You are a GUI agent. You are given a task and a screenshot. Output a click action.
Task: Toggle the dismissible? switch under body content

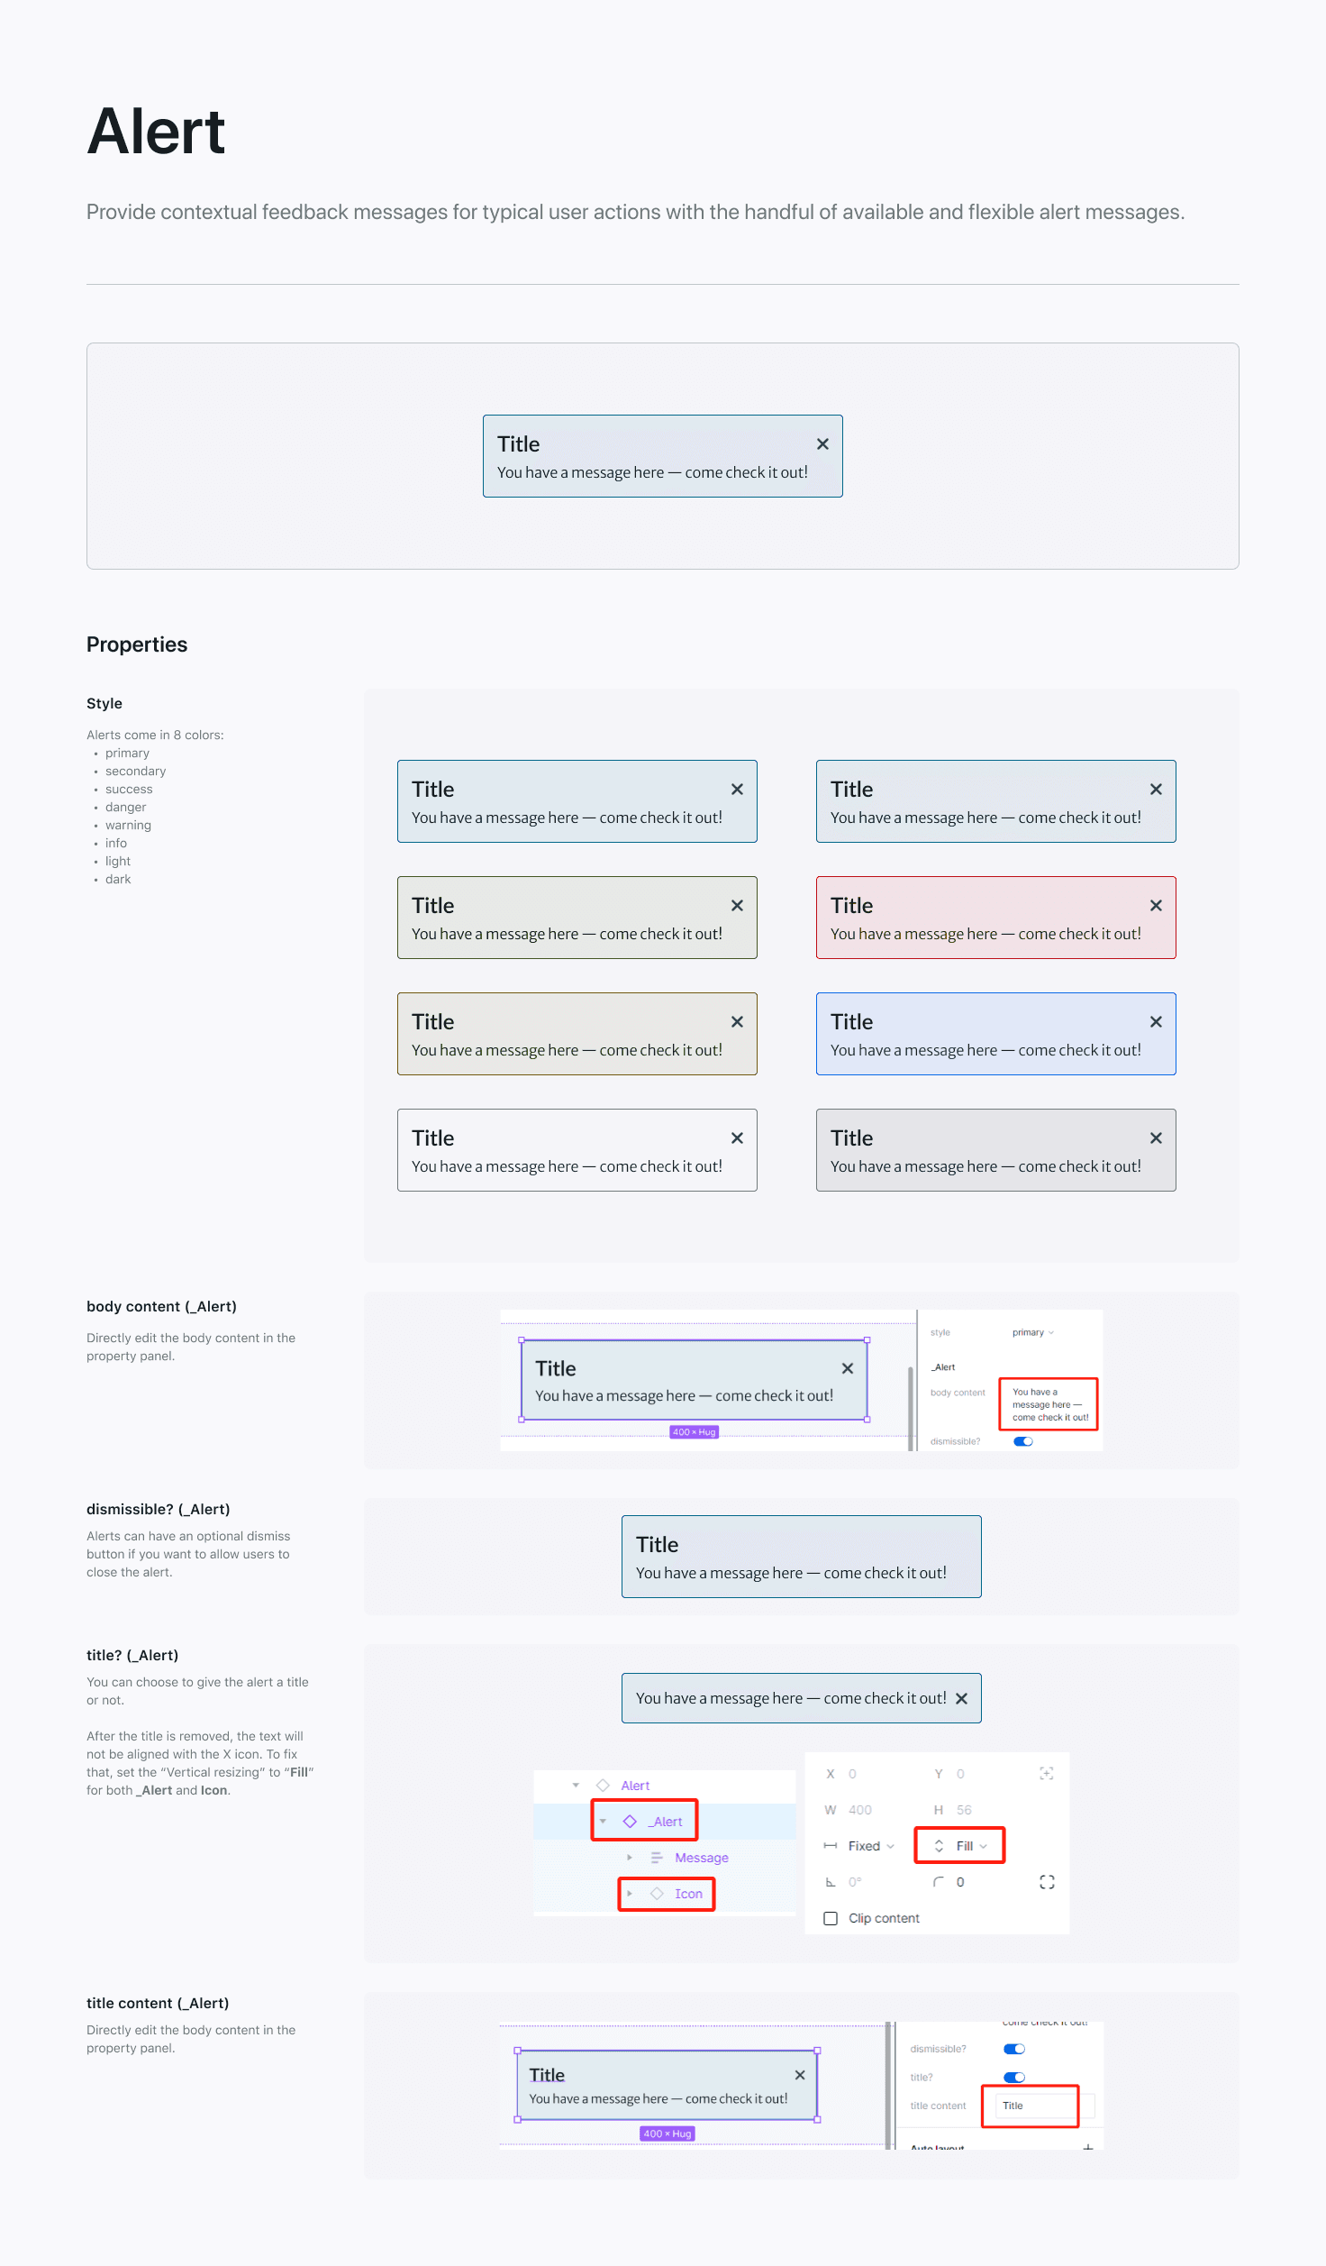click(1023, 1440)
